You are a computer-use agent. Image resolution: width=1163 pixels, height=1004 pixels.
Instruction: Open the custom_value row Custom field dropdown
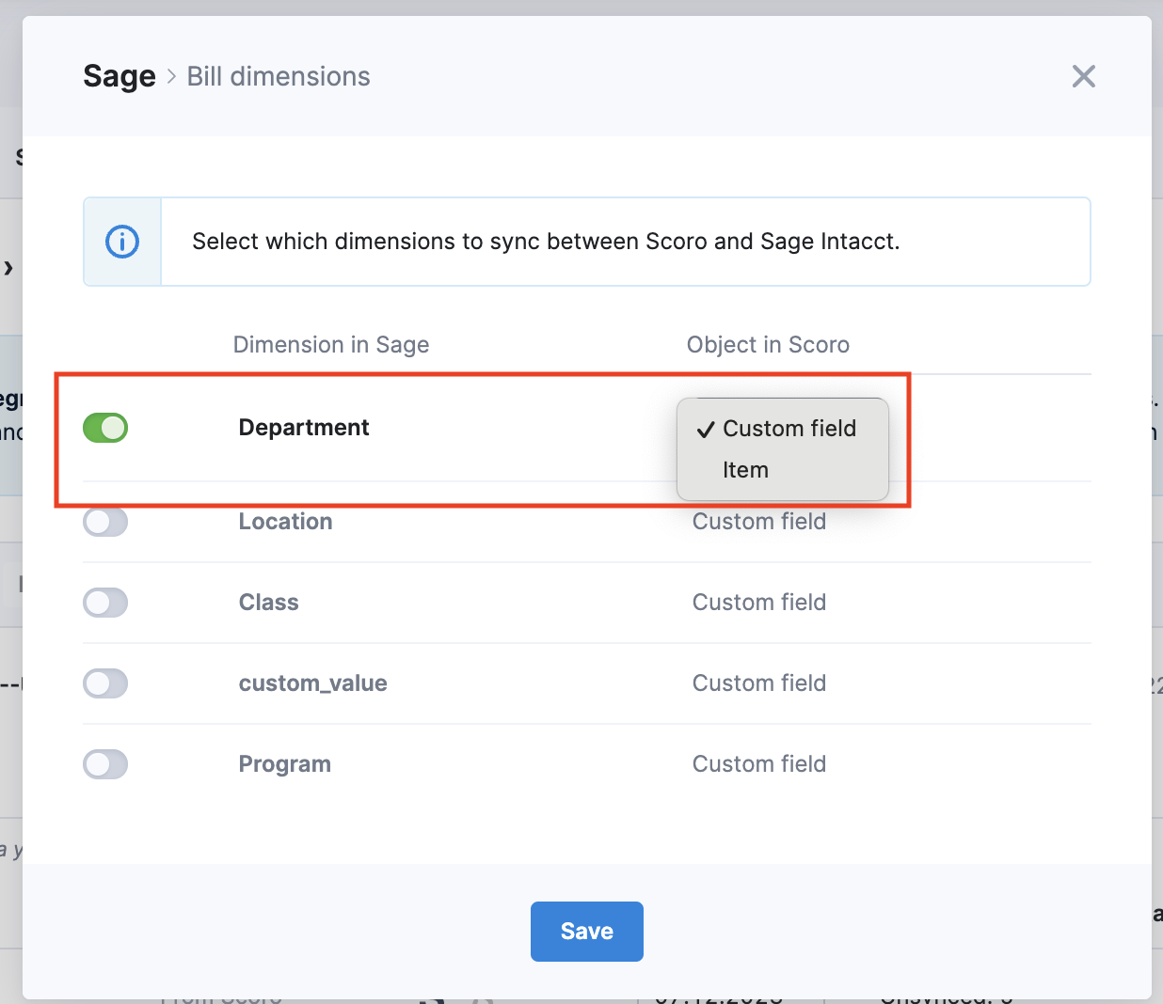point(759,683)
